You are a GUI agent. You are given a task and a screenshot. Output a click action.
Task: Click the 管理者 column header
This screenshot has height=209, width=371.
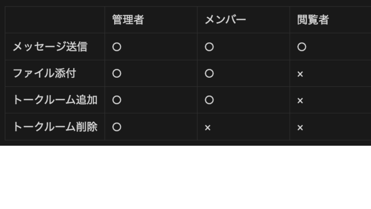128,20
